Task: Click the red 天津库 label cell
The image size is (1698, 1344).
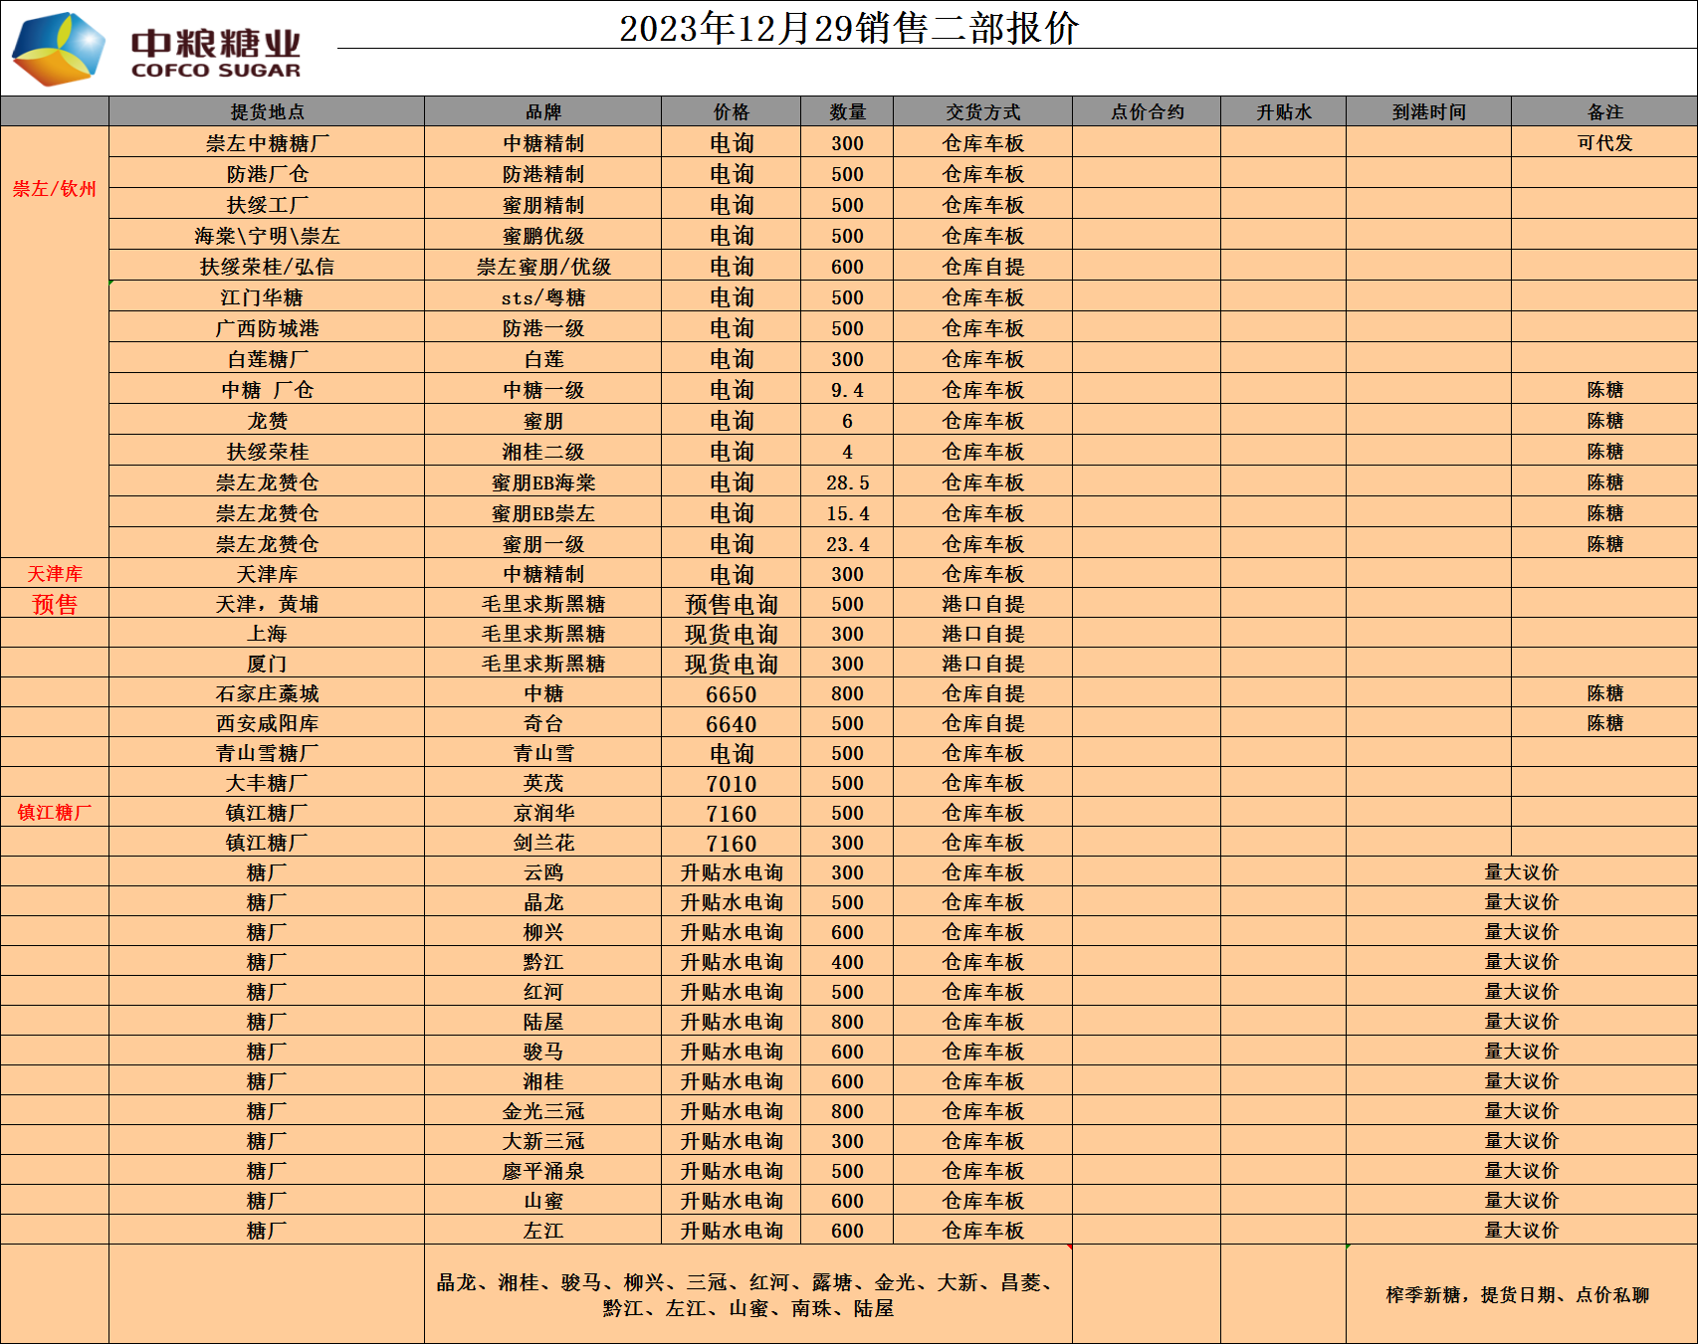Action: coord(55,574)
